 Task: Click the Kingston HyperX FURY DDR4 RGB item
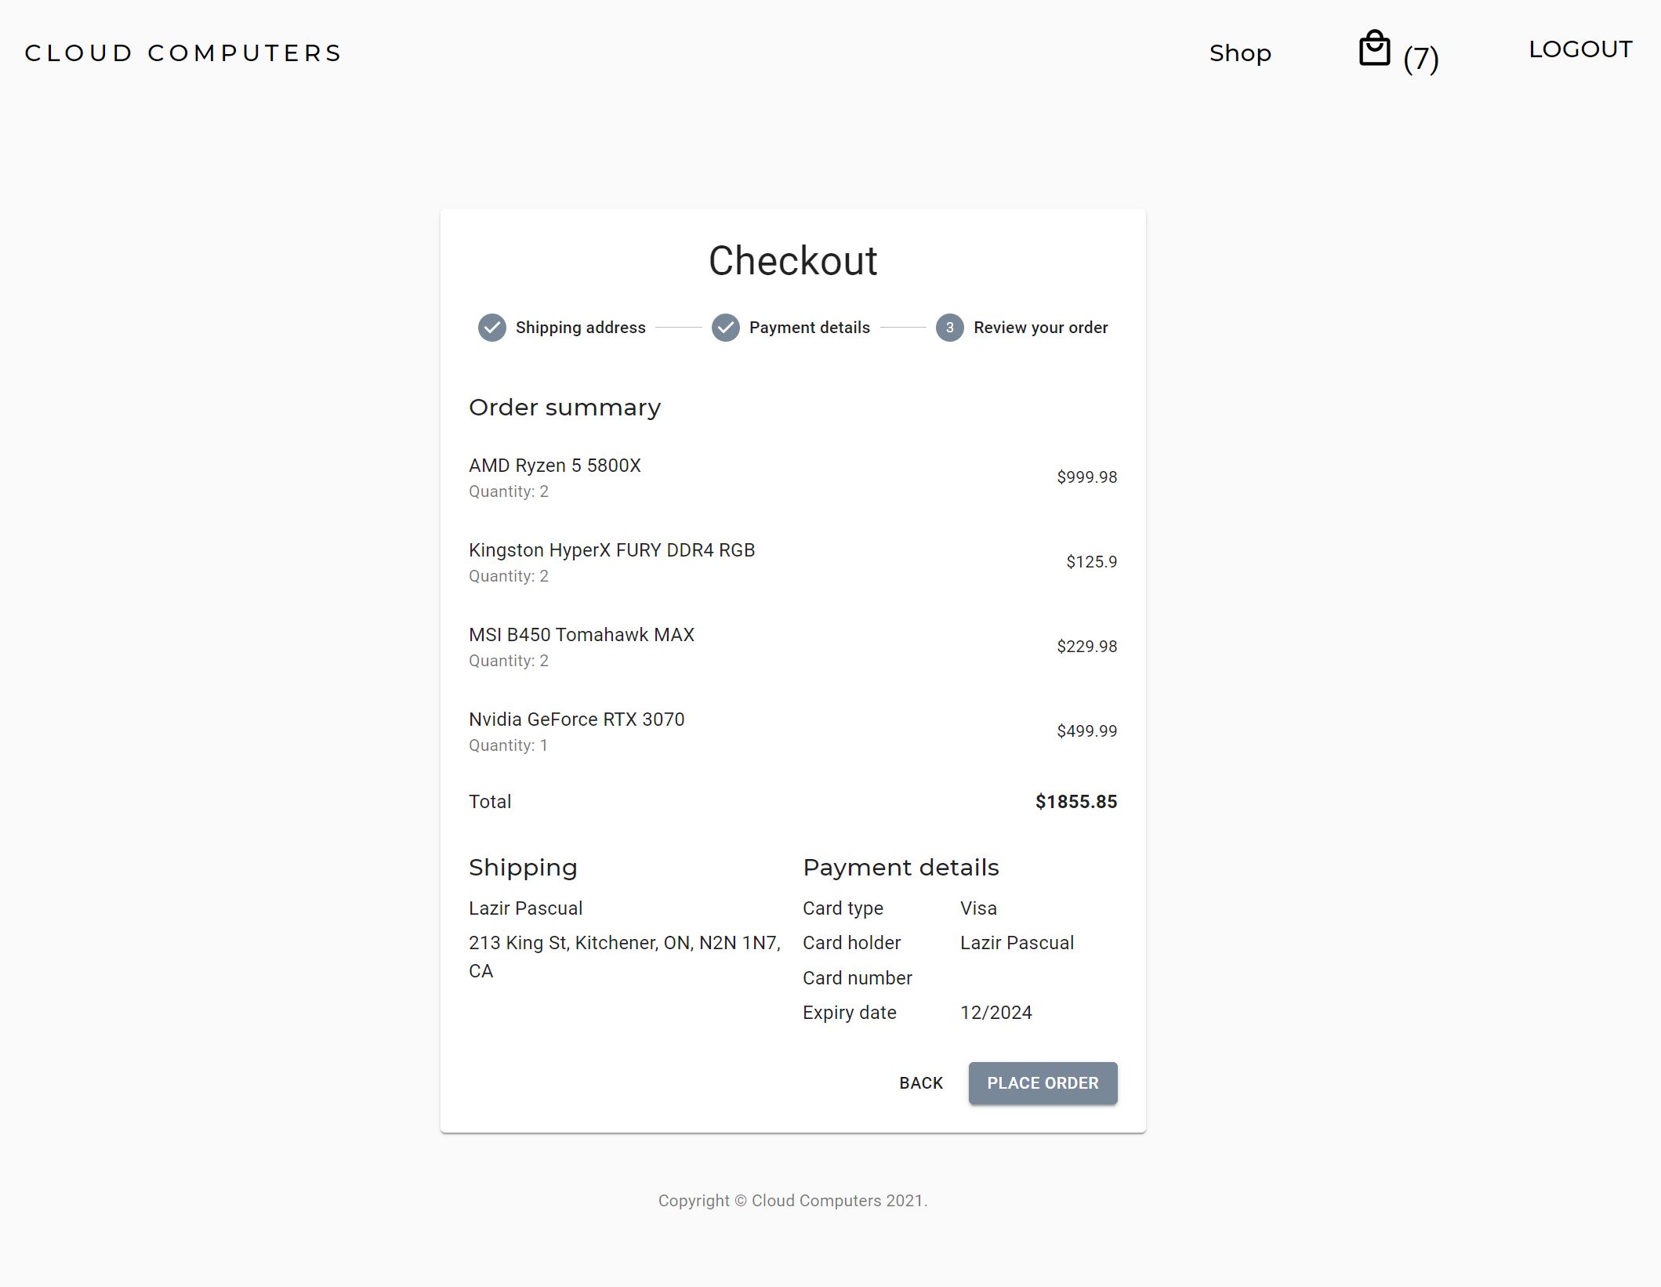[x=611, y=550]
